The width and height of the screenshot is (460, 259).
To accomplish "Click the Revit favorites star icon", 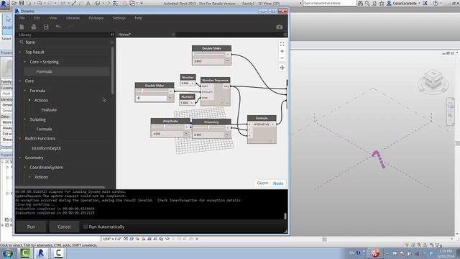I will (382, 3).
